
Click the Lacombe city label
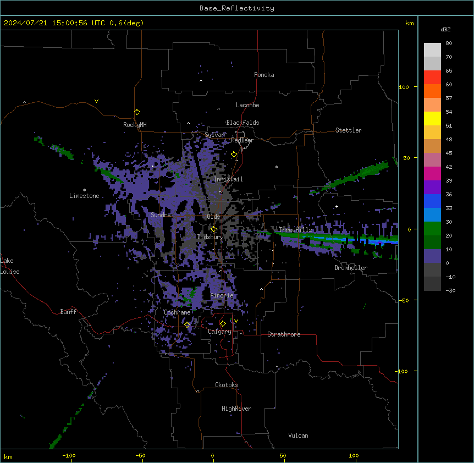tap(247, 105)
